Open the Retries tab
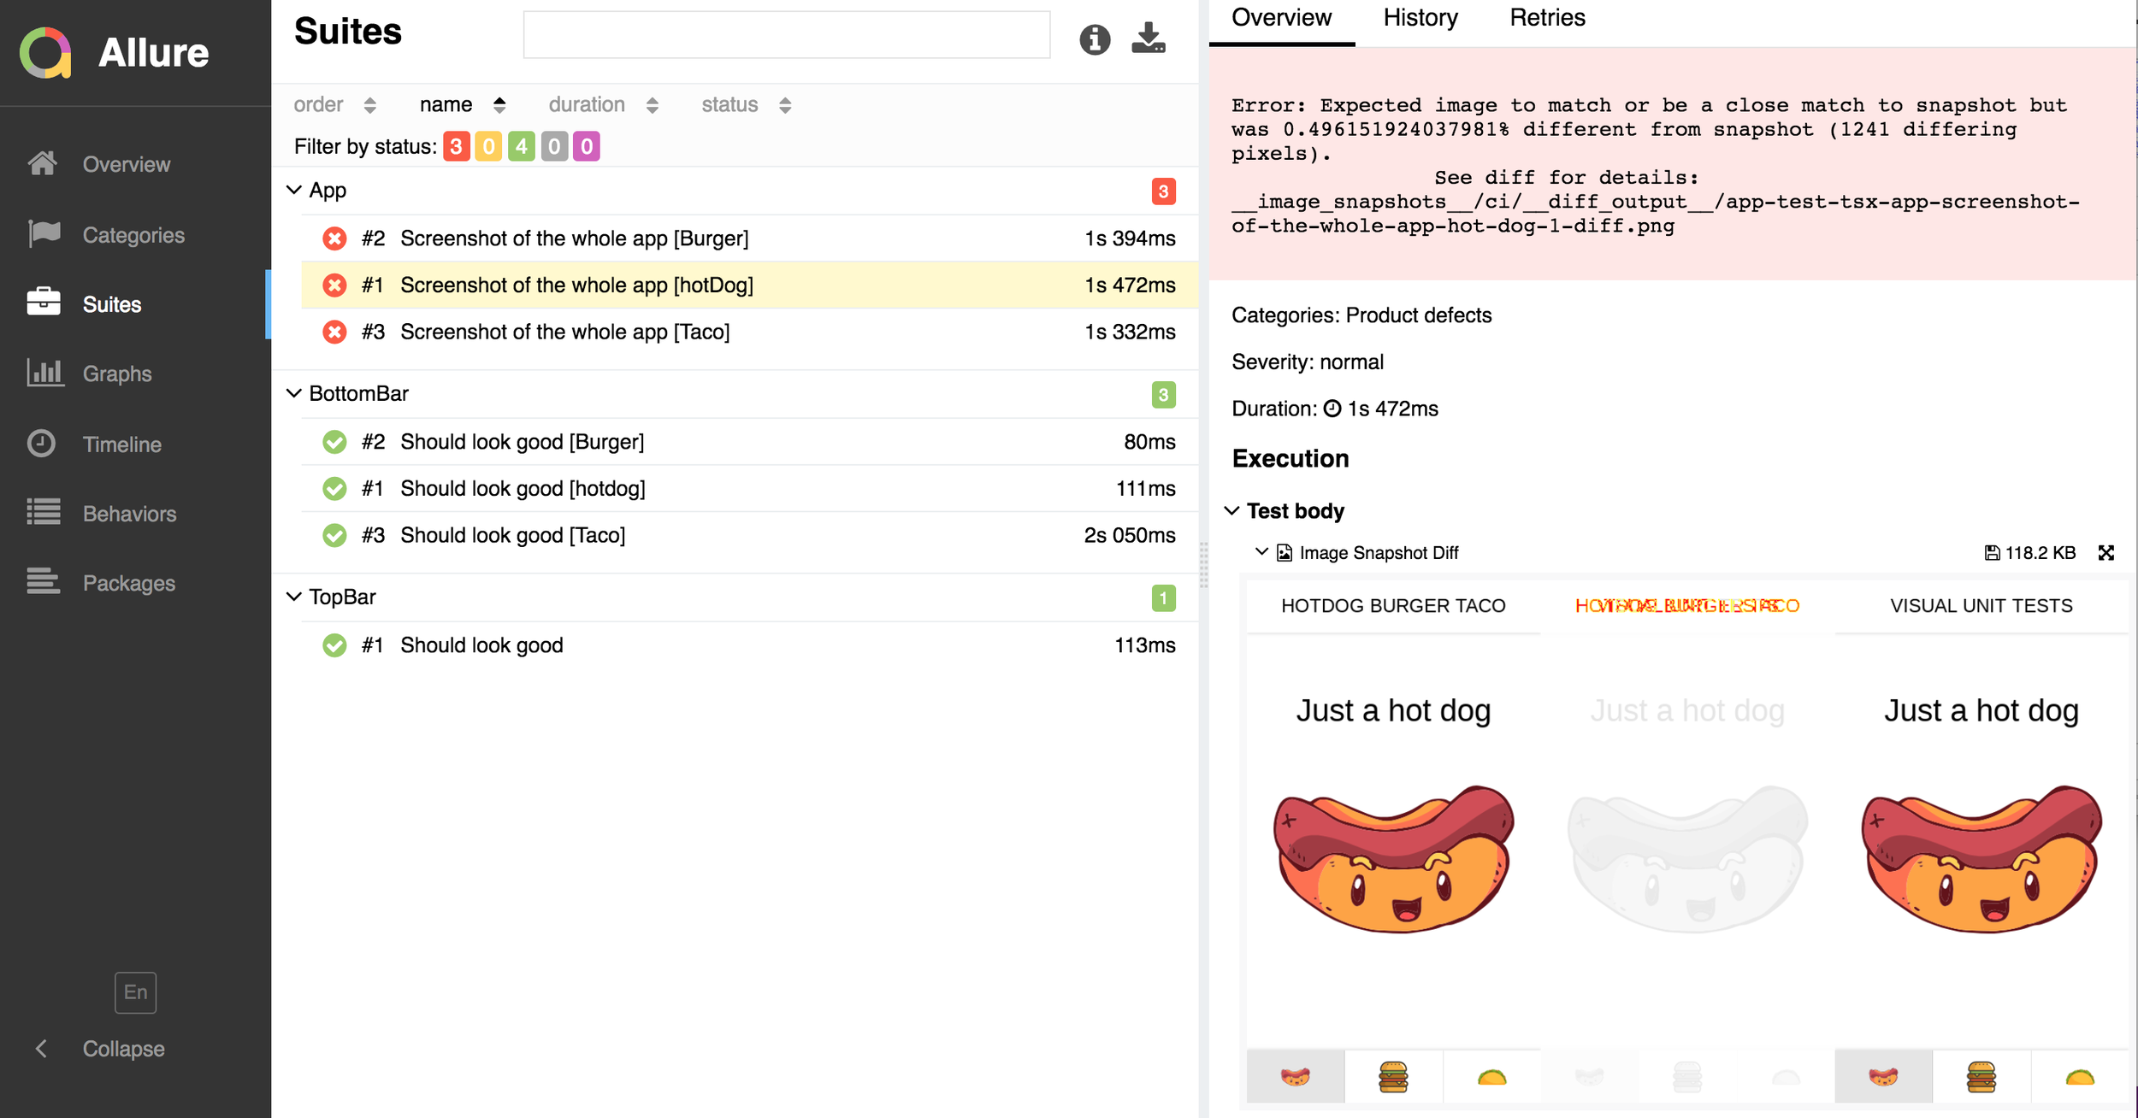The height and width of the screenshot is (1118, 2138). [1547, 18]
